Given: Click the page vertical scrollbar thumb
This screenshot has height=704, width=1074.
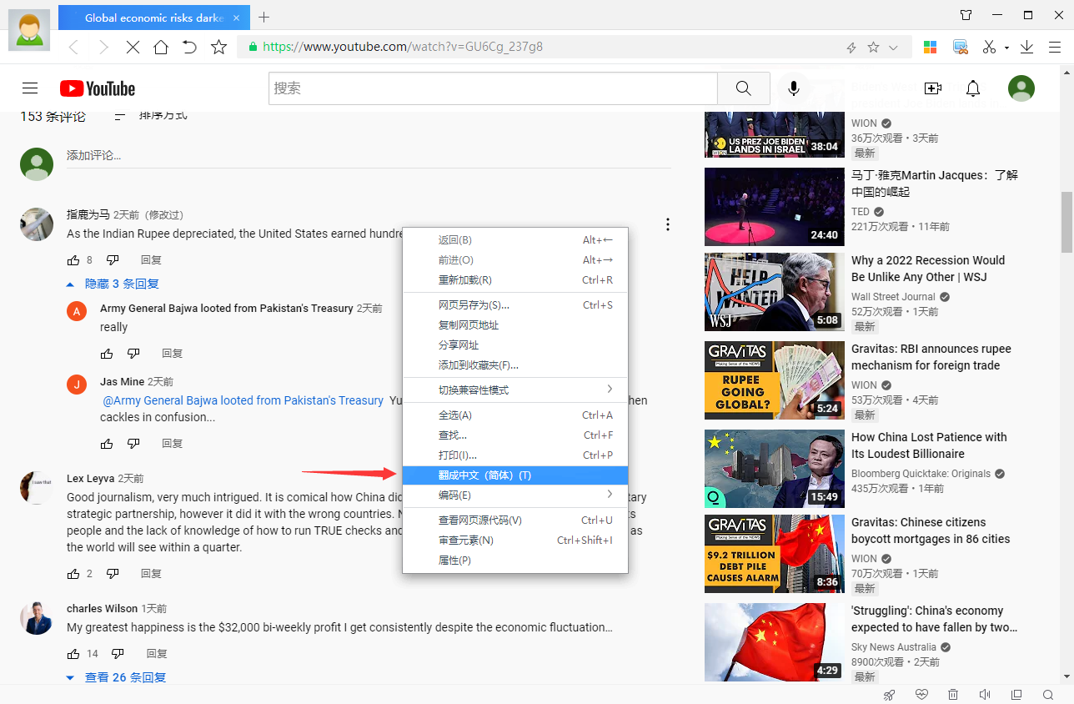Looking at the screenshot, I should coord(1066,222).
